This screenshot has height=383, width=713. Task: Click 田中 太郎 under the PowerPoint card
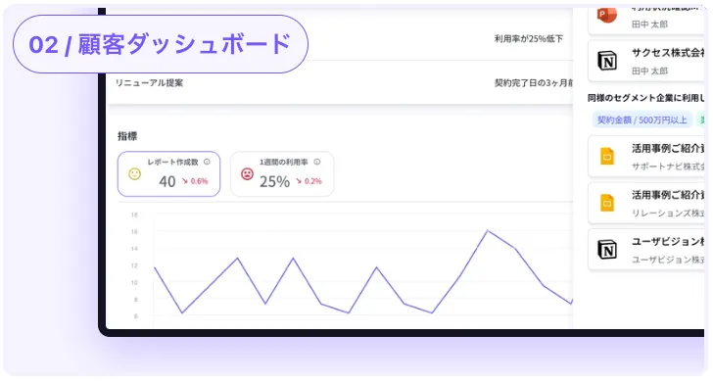click(649, 24)
